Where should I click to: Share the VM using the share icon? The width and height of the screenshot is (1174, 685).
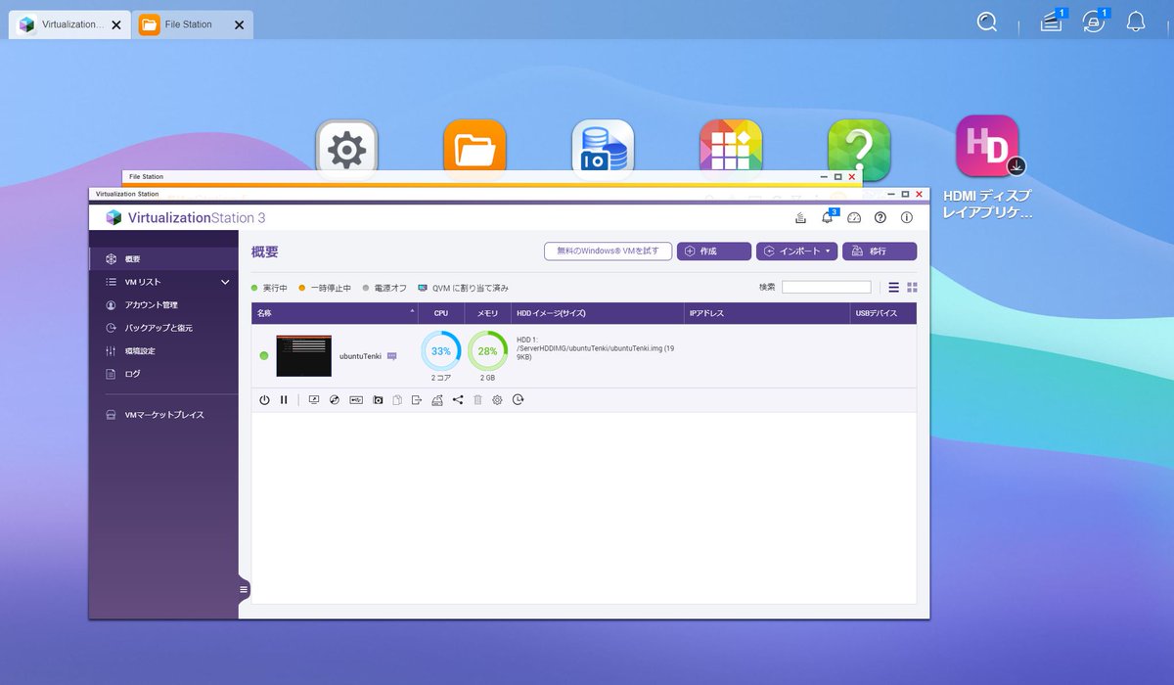tap(458, 399)
